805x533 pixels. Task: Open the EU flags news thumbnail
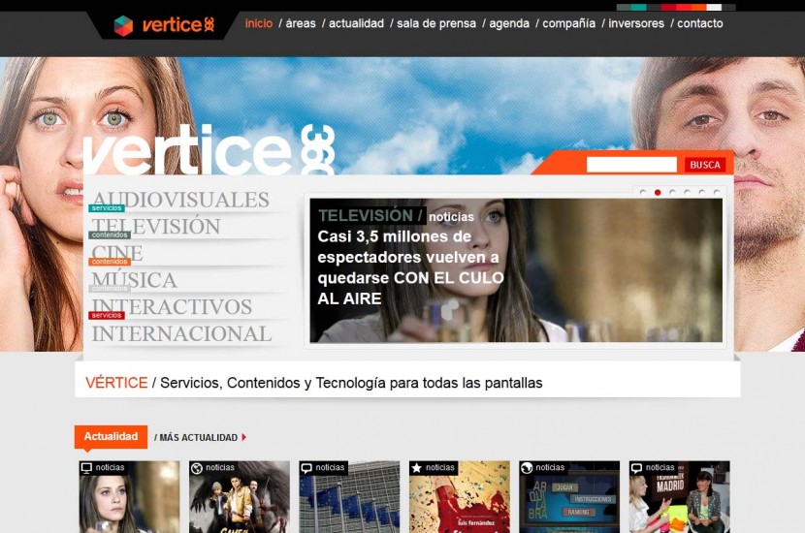coord(349,496)
